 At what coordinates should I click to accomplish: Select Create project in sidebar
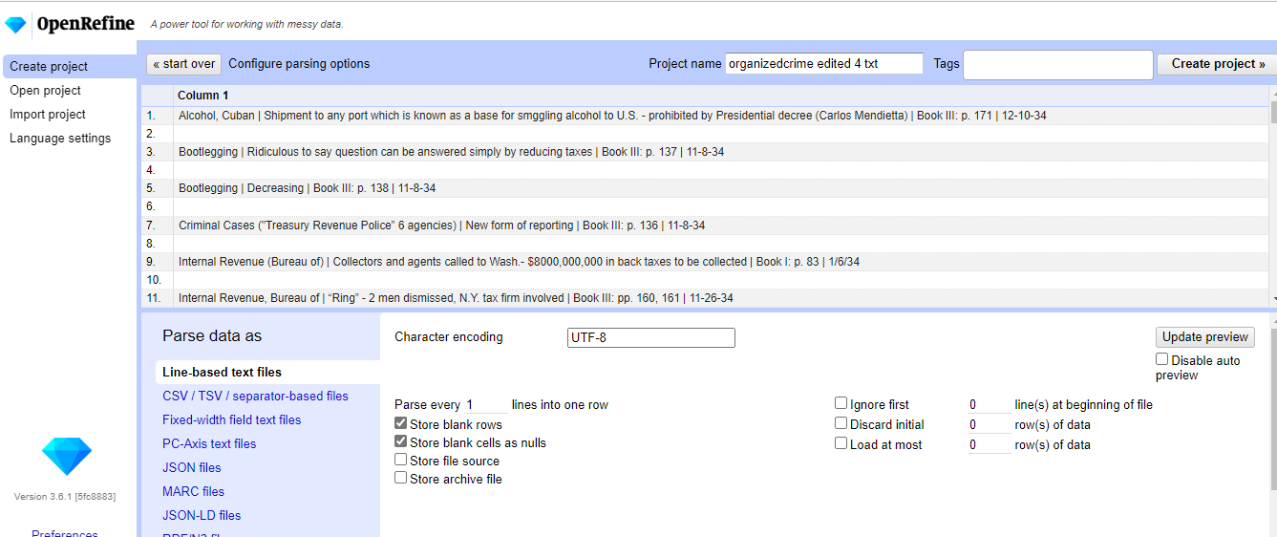pyautogui.click(x=69, y=66)
